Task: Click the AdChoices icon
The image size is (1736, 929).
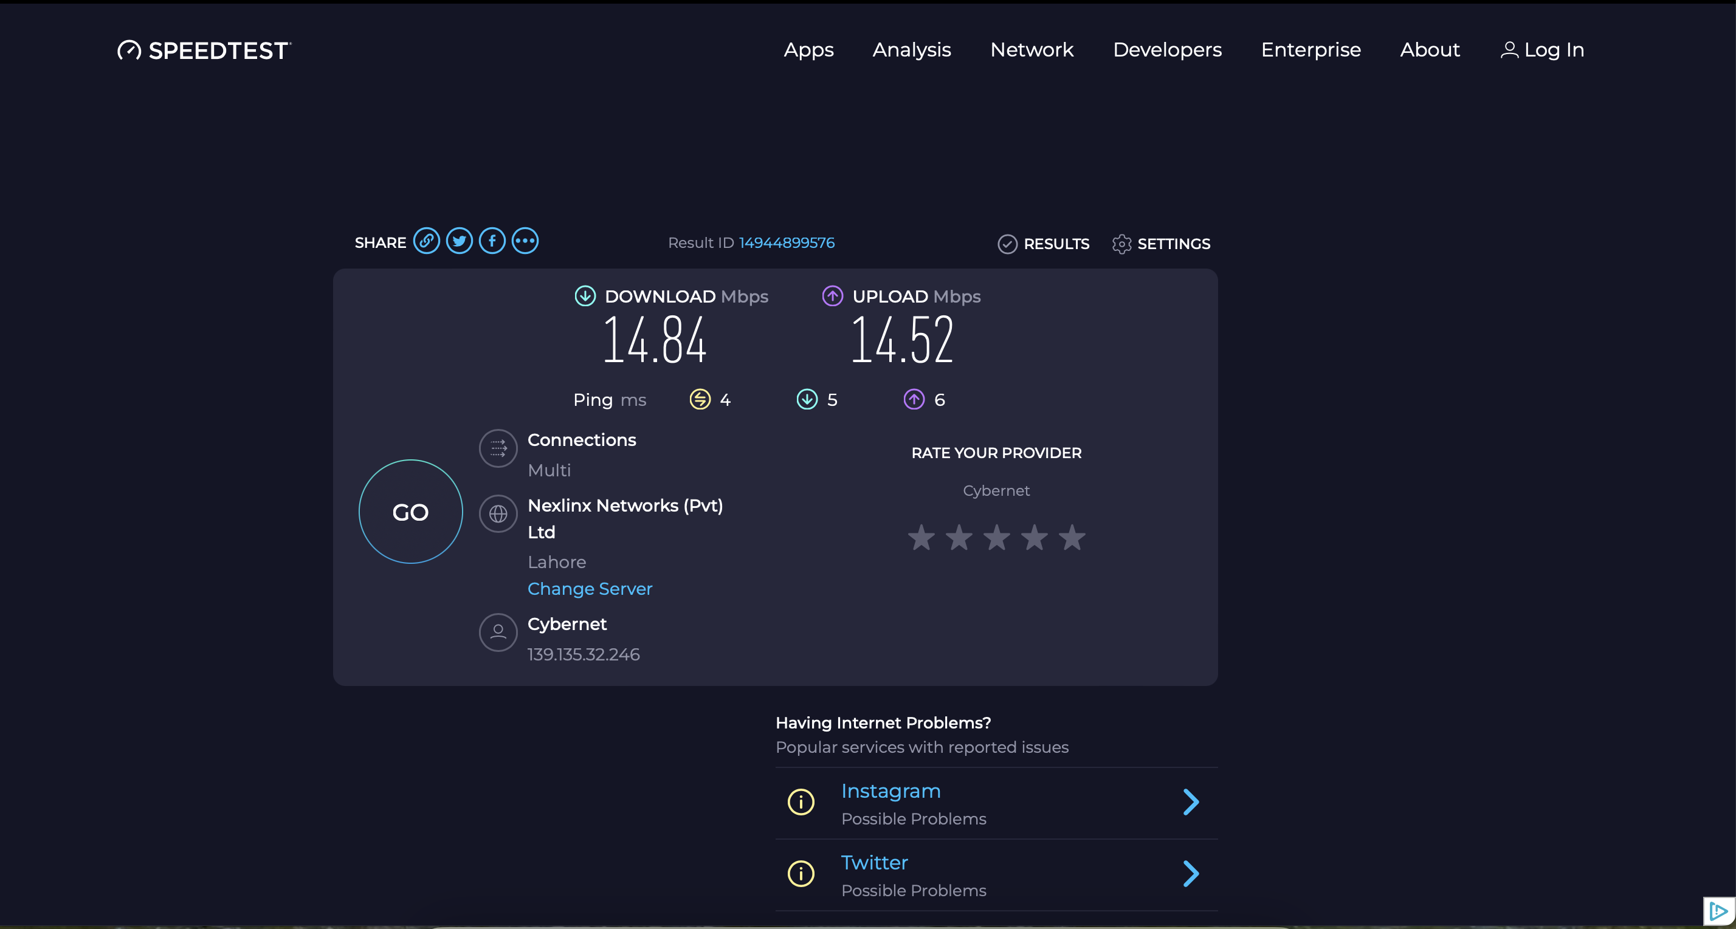Action: pos(1718,912)
